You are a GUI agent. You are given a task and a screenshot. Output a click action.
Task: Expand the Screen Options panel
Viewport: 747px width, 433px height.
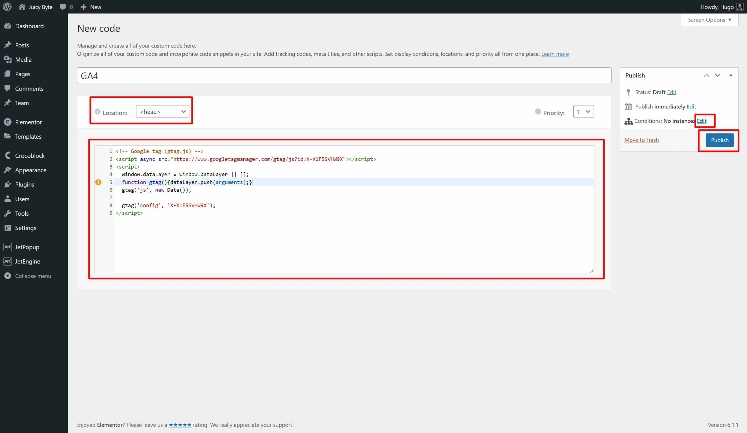pos(709,20)
